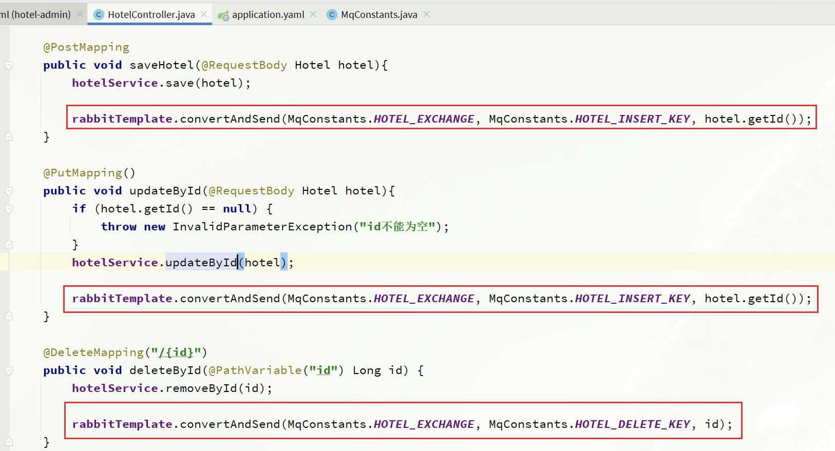Click fold end marker at deleteById closing brace
The height and width of the screenshot is (451, 835).
9,441
